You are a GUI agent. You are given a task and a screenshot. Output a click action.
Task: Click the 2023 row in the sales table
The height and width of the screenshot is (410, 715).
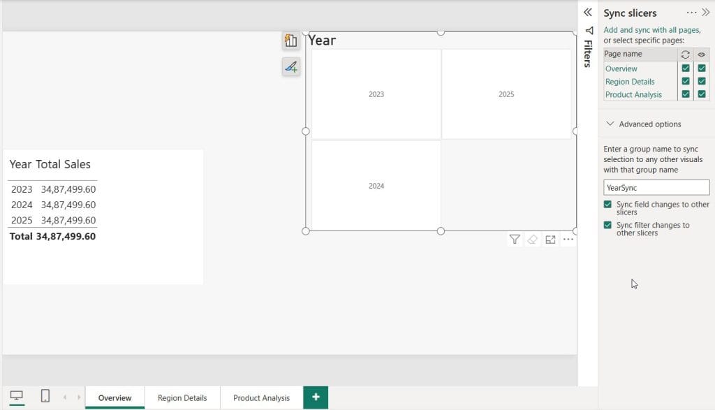click(53, 189)
